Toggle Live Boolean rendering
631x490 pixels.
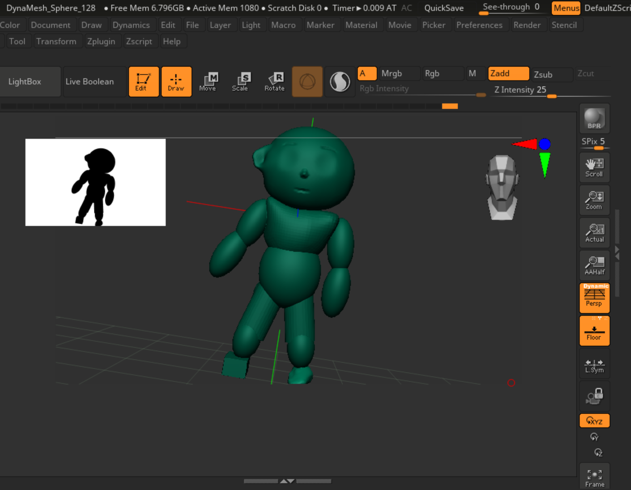[94, 82]
